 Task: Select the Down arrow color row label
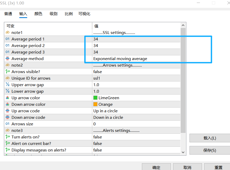pos(28,104)
